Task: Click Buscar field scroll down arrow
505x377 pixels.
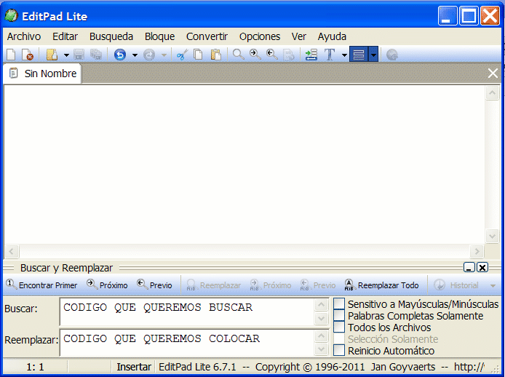Action: tap(321, 318)
